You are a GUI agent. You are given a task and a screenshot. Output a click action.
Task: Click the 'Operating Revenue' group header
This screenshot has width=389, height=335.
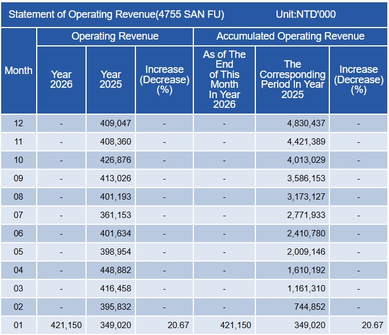pyautogui.click(x=115, y=36)
